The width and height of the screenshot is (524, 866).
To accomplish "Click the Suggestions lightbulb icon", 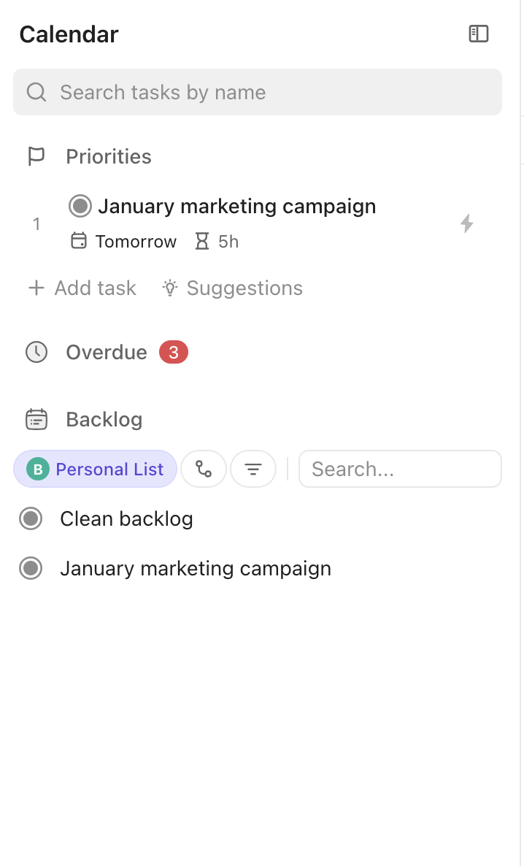I will 170,288.
